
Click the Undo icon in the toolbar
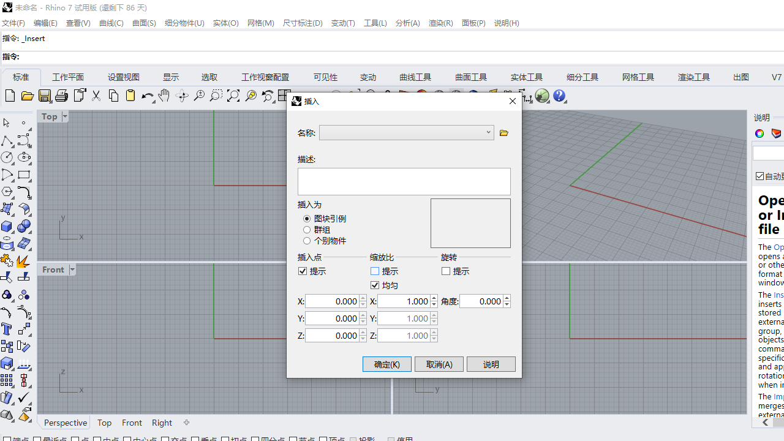[x=147, y=96]
